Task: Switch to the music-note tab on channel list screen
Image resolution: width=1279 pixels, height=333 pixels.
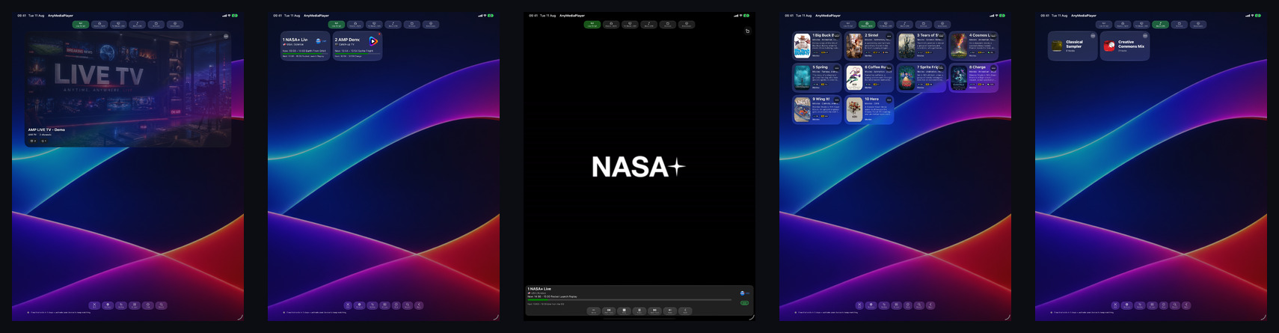Action: [393, 25]
